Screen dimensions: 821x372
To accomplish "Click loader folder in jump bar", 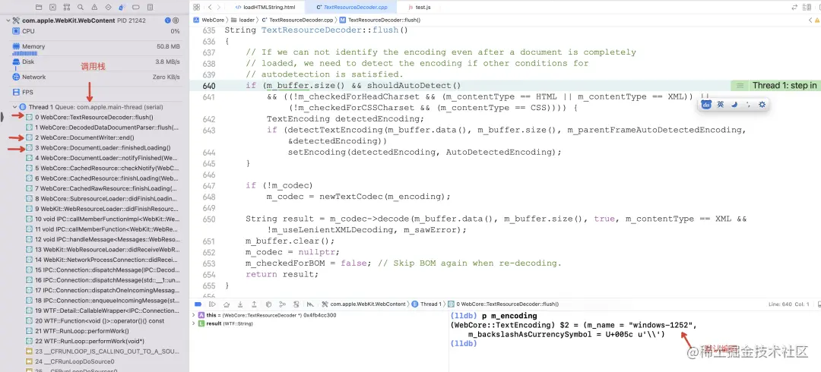I will pyautogui.click(x=243, y=20).
